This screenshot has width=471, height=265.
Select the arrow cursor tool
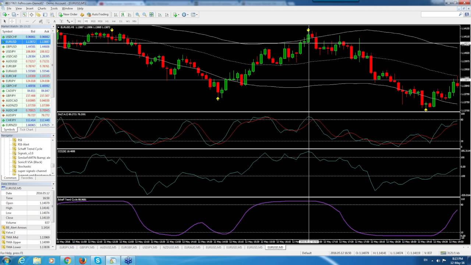pos(5,21)
